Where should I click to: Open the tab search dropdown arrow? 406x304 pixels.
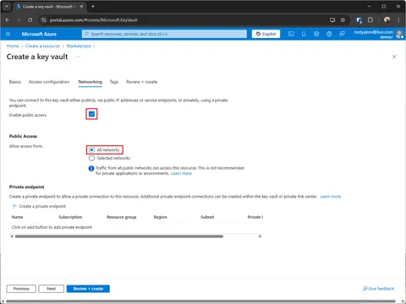click(7, 7)
